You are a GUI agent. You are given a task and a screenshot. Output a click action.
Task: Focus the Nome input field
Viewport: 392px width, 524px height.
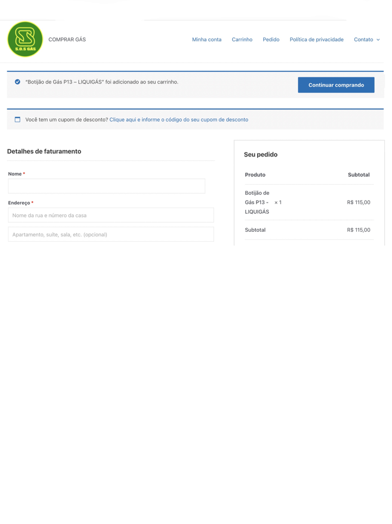[106, 186]
